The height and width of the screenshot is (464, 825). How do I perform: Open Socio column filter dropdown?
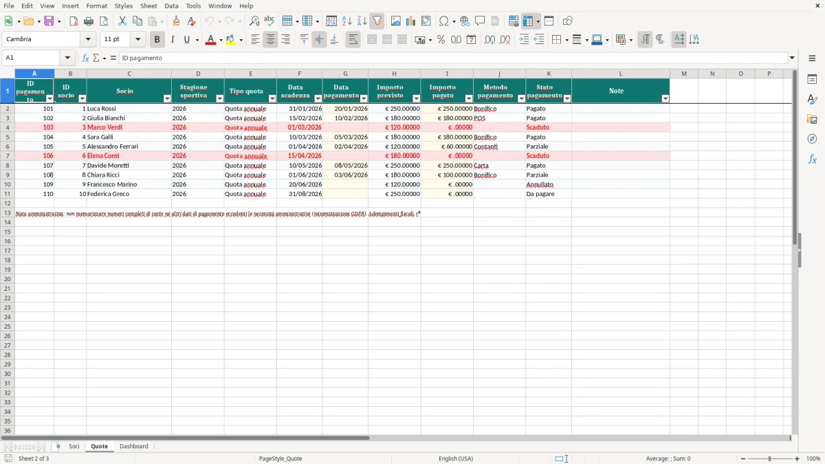click(167, 99)
